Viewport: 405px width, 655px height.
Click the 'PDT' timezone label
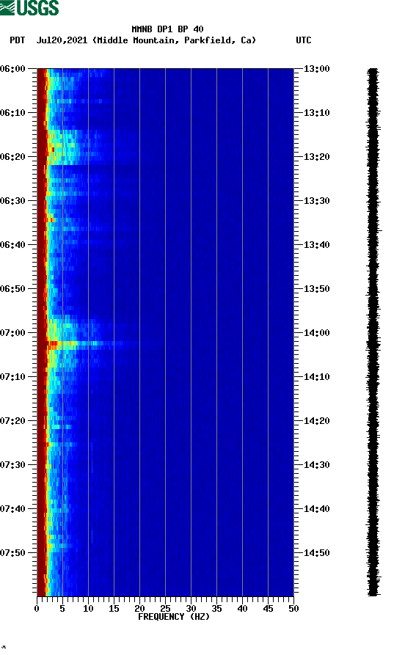point(18,40)
